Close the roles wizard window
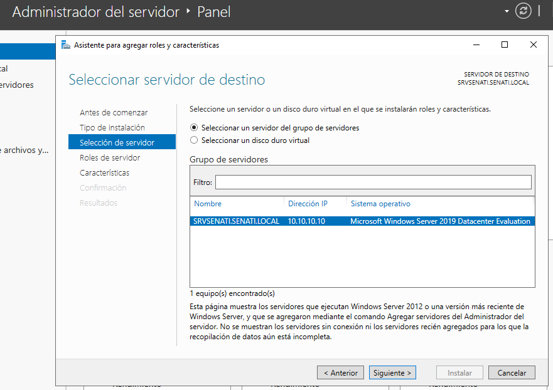Image resolution: width=553 pixels, height=390 pixels. click(x=534, y=45)
